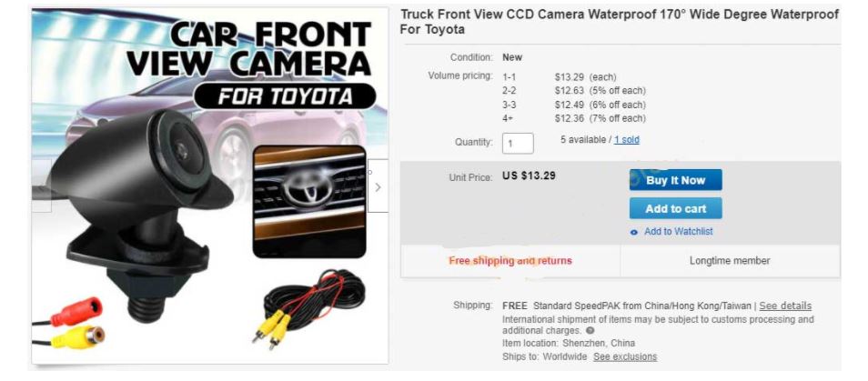
Task: Open the '1 sold' purchase history link
Action: [x=627, y=140]
